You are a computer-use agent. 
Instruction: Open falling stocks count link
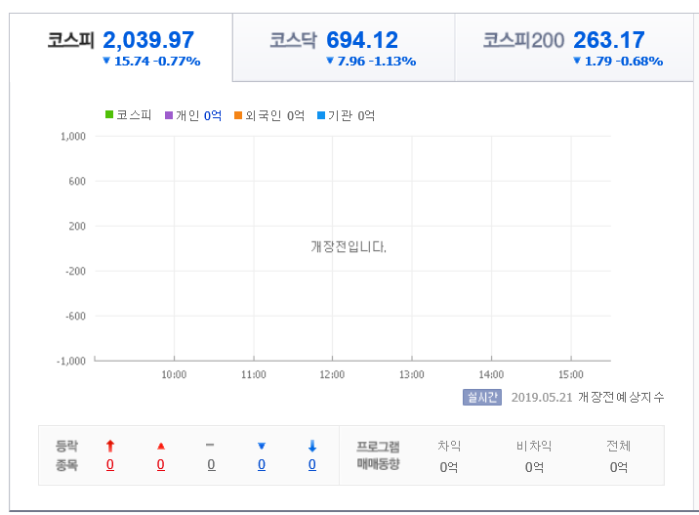[262, 464]
